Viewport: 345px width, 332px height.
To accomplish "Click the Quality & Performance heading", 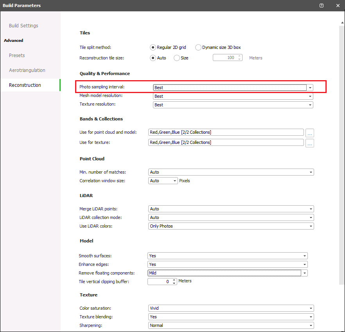I will point(105,74).
